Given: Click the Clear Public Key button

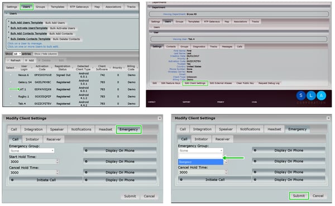Looking at the screenshot, I should click(245, 83).
